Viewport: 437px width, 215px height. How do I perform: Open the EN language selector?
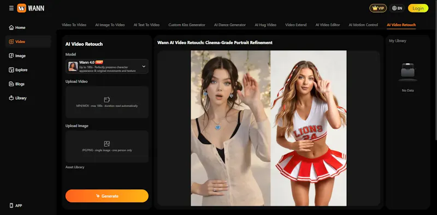[x=397, y=8]
